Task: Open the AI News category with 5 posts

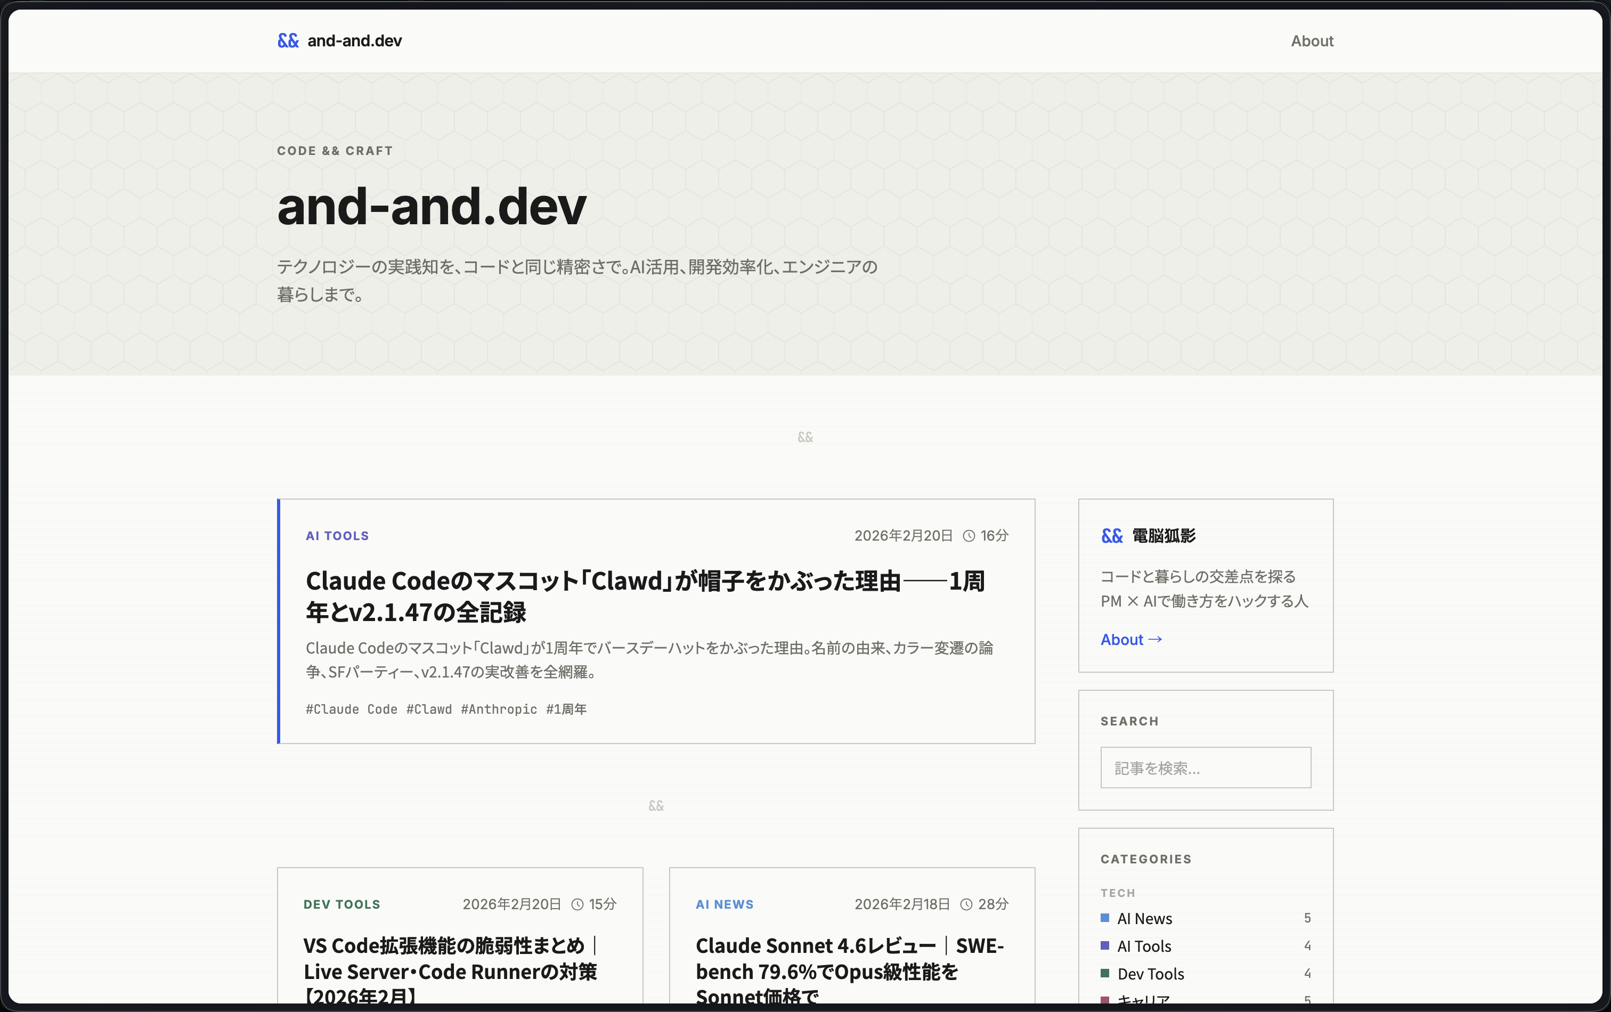Action: pyautogui.click(x=1145, y=918)
